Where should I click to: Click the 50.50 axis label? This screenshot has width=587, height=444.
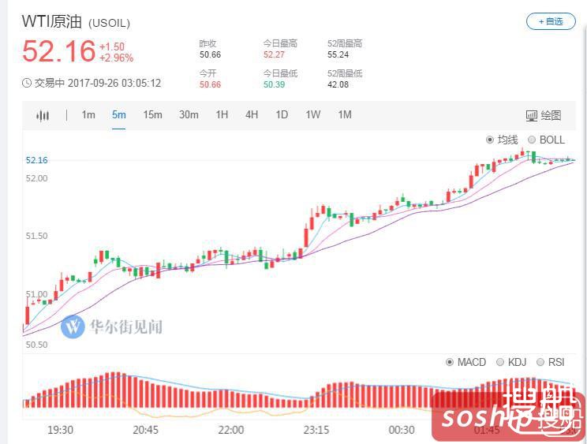pyautogui.click(x=36, y=345)
